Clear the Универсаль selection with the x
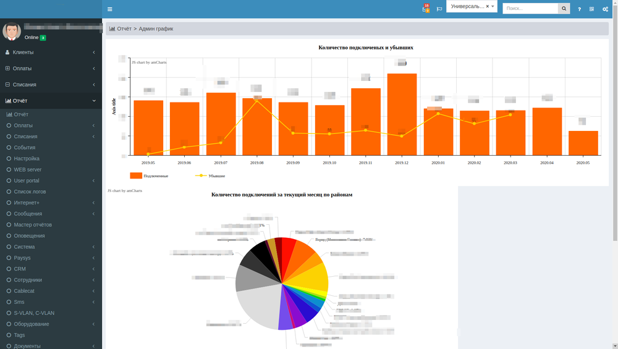This screenshot has height=349, width=618. (x=487, y=6)
